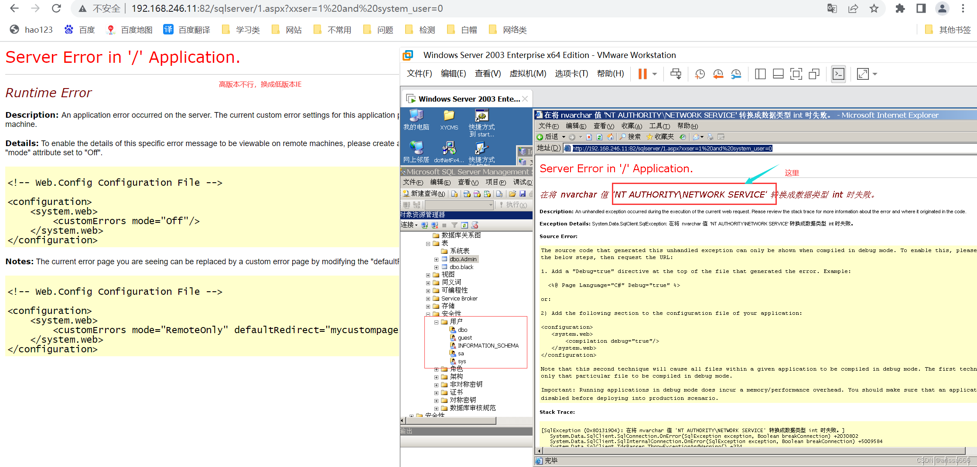977x467 pixels.
Task: Click the connect server icon in 对象资源管理器
Action: click(424, 225)
